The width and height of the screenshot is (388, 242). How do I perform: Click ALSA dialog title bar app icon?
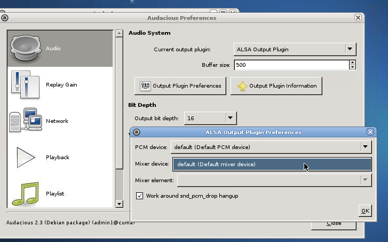point(137,132)
